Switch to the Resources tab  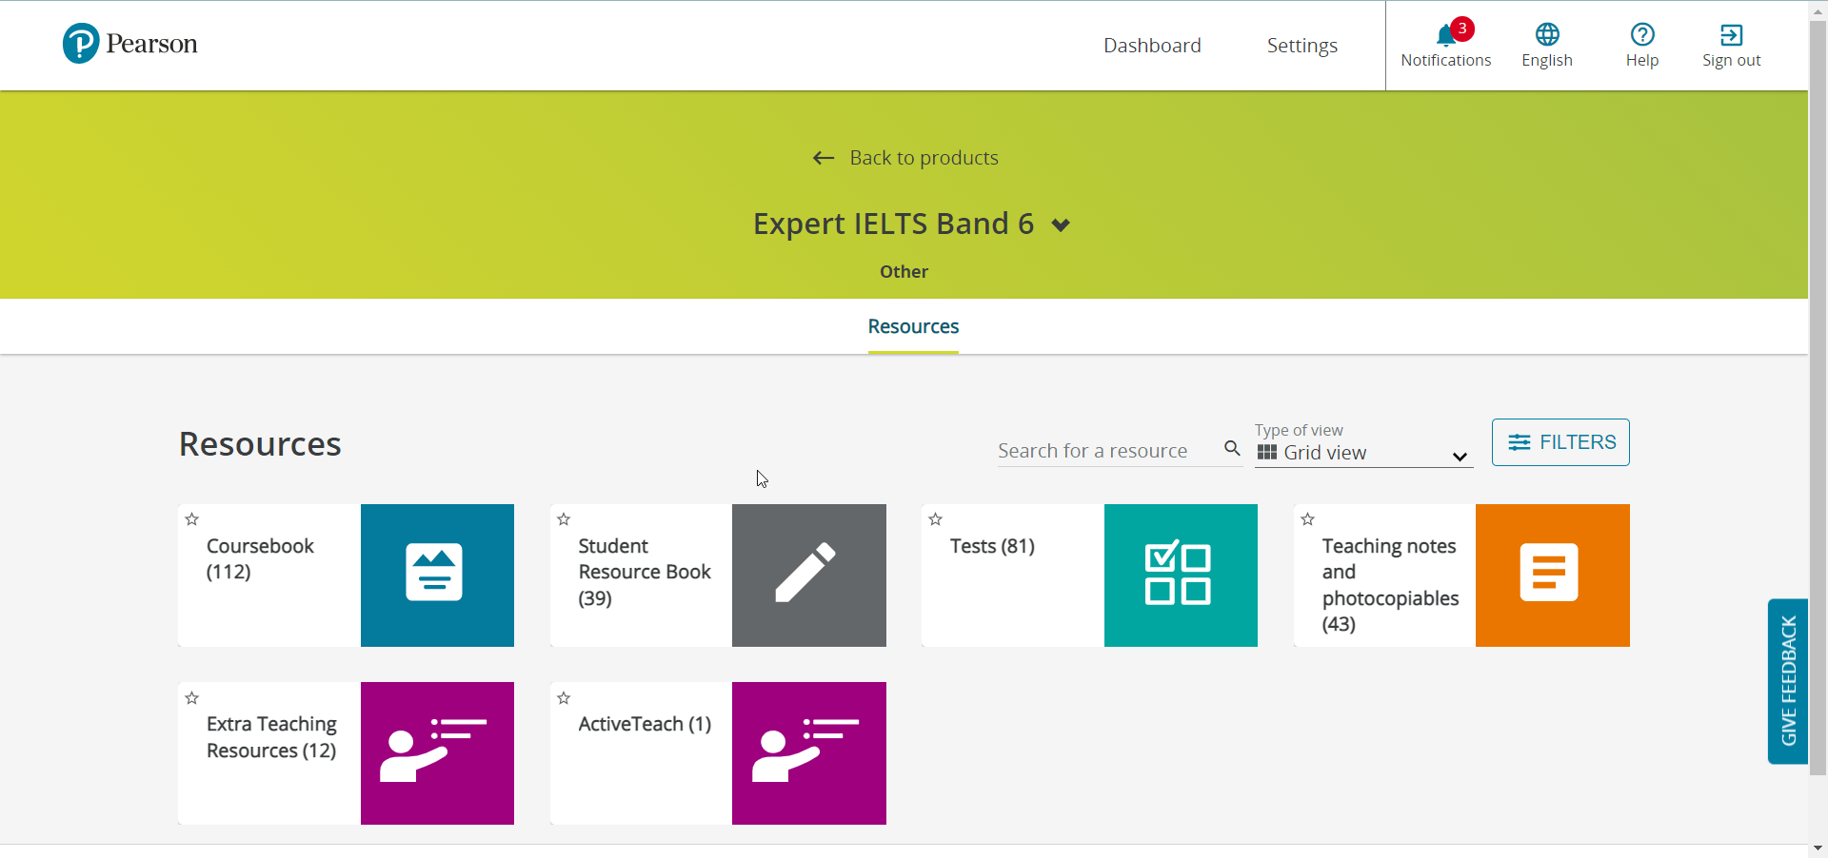point(912,326)
